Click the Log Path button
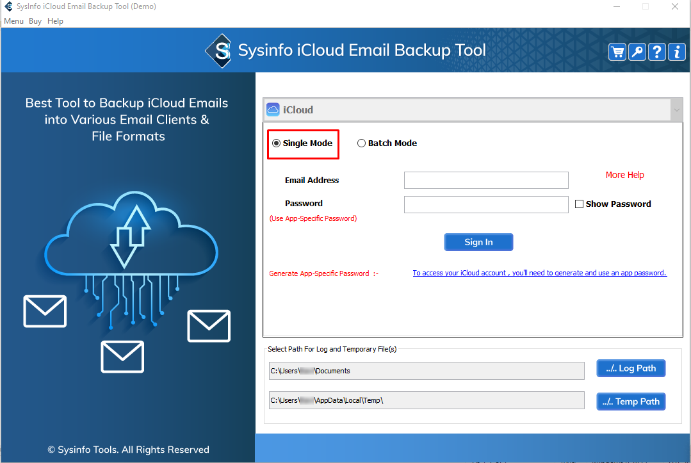691x463 pixels. pos(631,368)
